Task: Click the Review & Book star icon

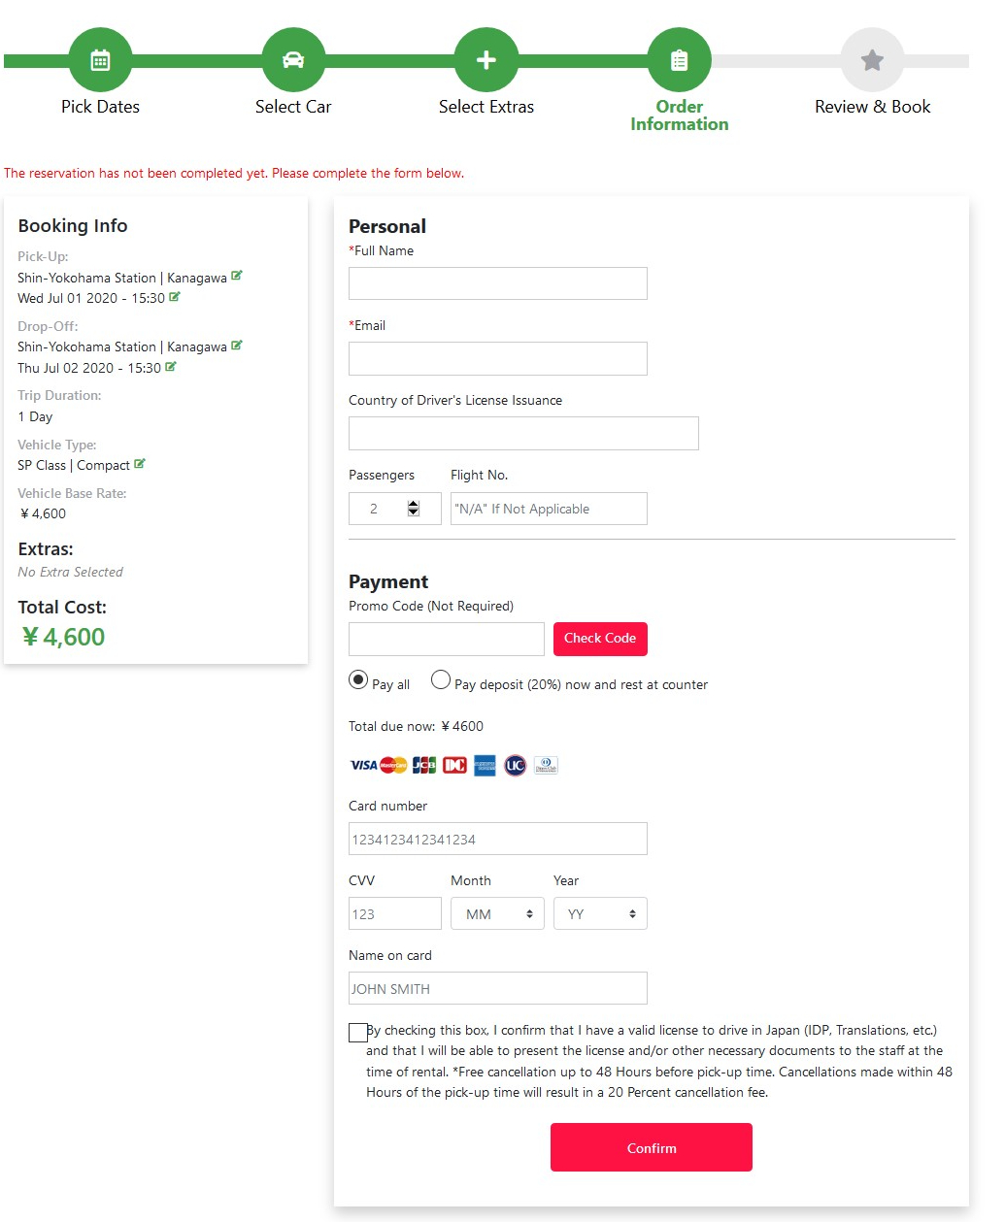Action: (871, 59)
